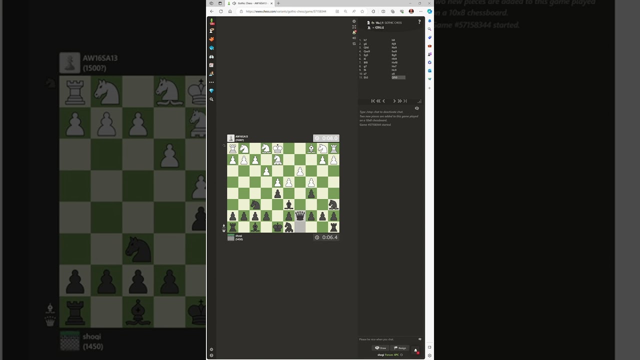Image resolution: width=640 pixels, height=360 pixels.
Task: Open the Read aloud icon in address bar
Action: click(x=353, y=11)
